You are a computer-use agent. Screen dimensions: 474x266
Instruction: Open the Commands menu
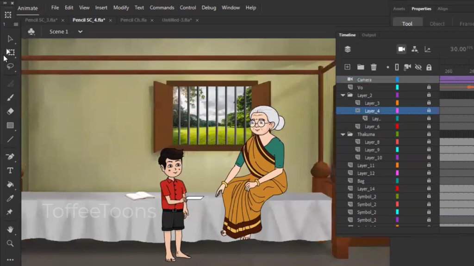[x=162, y=7]
